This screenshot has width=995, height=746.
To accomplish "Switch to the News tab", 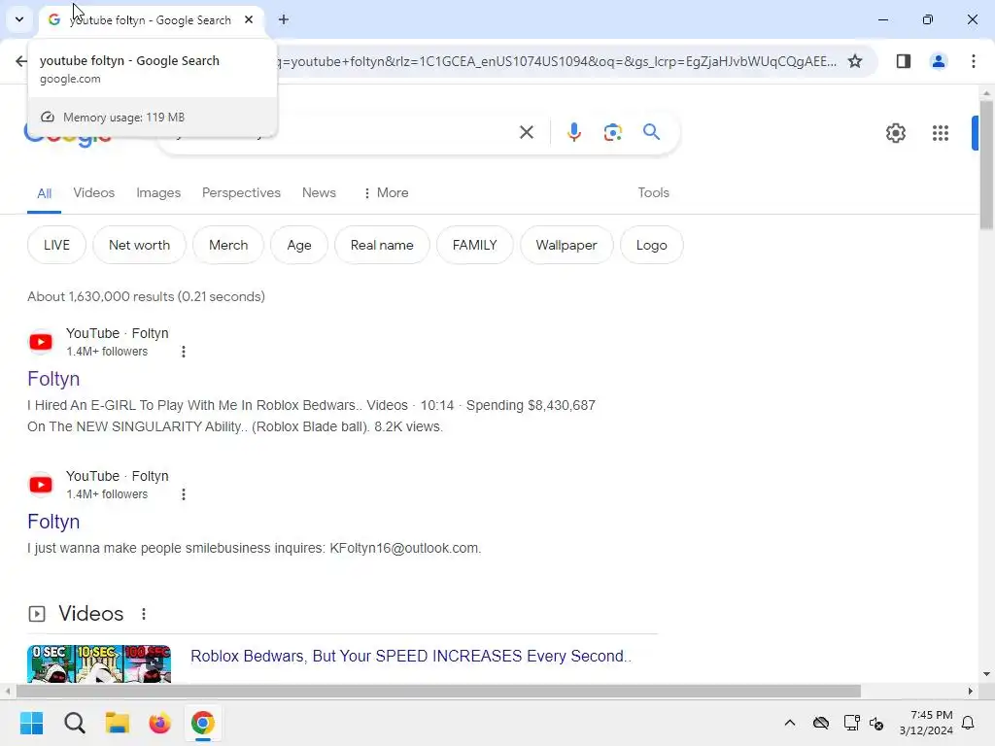I will pos(319,193).
